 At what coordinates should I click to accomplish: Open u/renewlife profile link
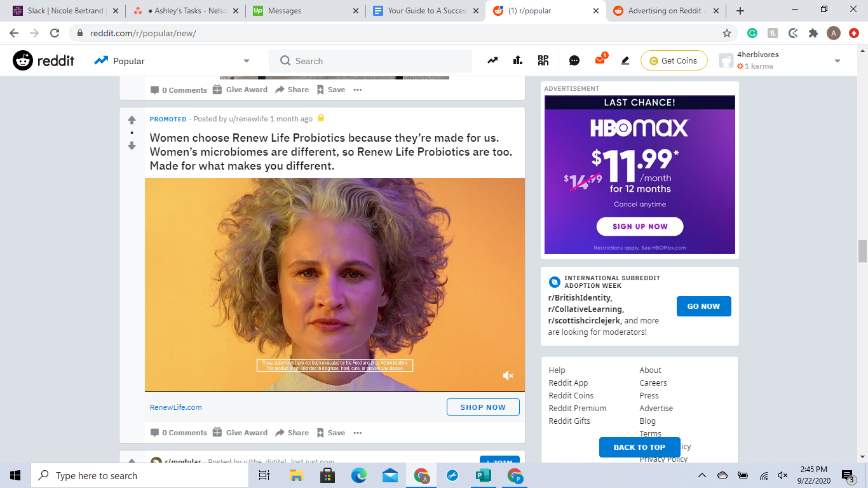[x=248, y=119]
